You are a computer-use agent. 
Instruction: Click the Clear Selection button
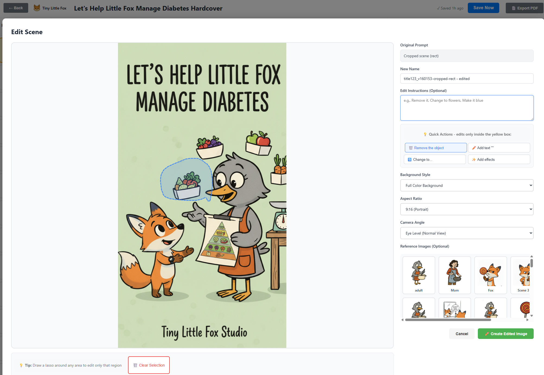pos(149,365)
